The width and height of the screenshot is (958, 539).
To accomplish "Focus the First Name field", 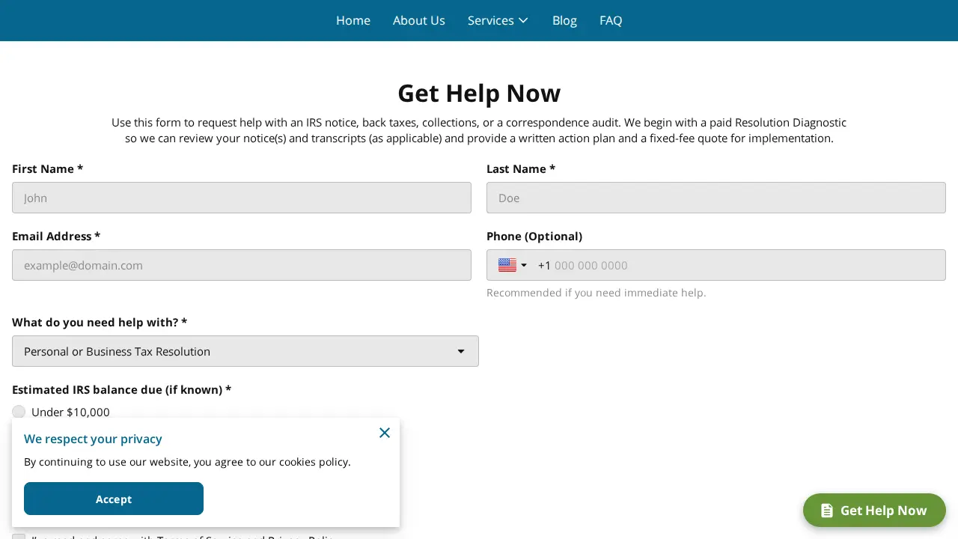I will pos(242,198).
